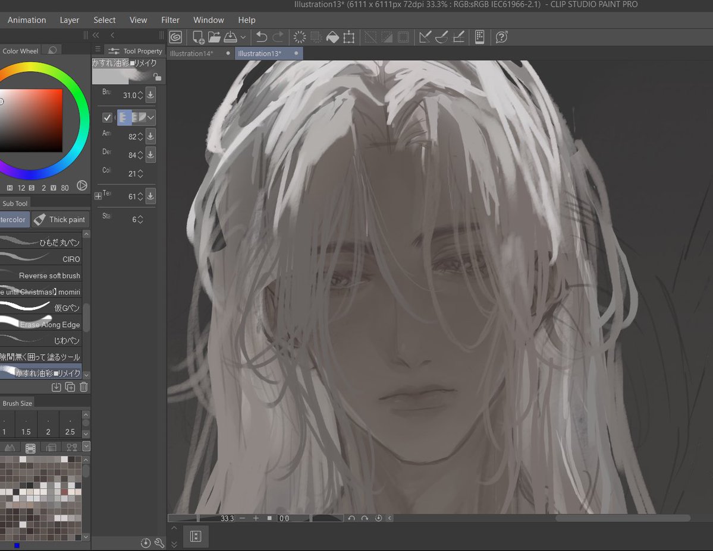Select the CIRO brush
713x551 pixels.
pos(41,259)
